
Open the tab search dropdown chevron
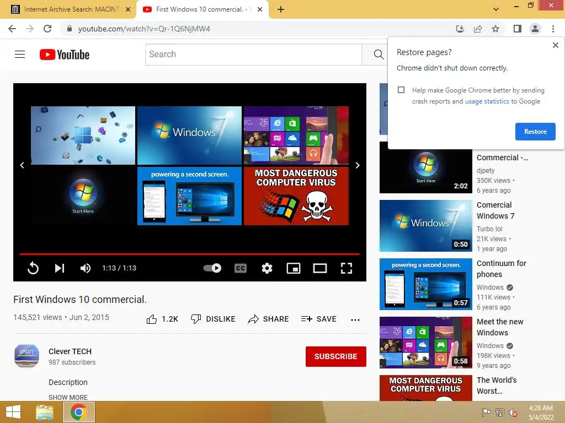[x=496, y=9]
